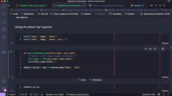The height and width of the screenshot is (96, 172).
Task: Open the Extensions view in activity bar
Action: (4, 30)
